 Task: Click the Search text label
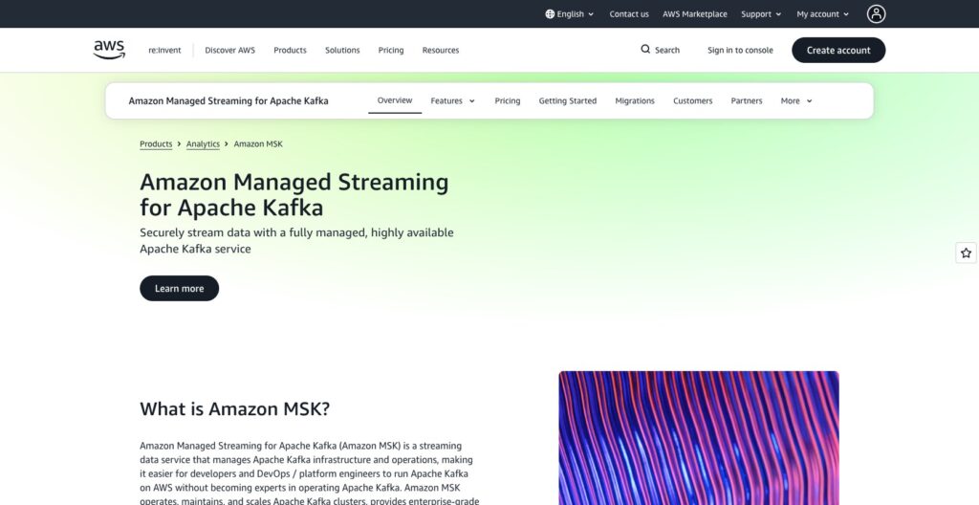(666, 50)
